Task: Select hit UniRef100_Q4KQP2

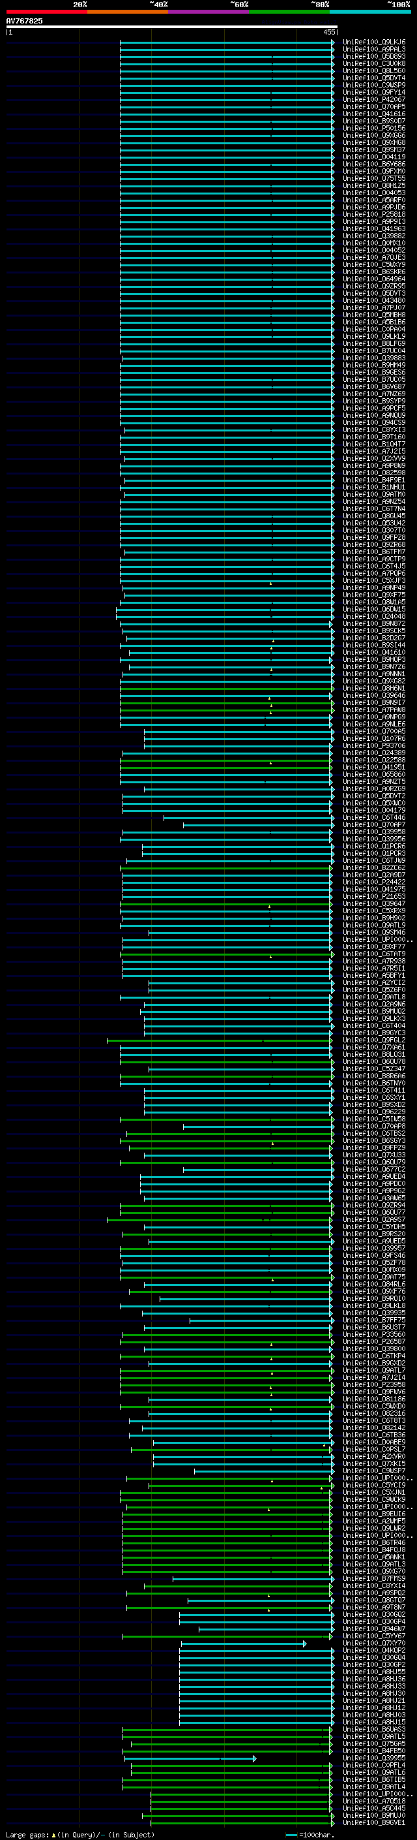Action: point(373,1650)
